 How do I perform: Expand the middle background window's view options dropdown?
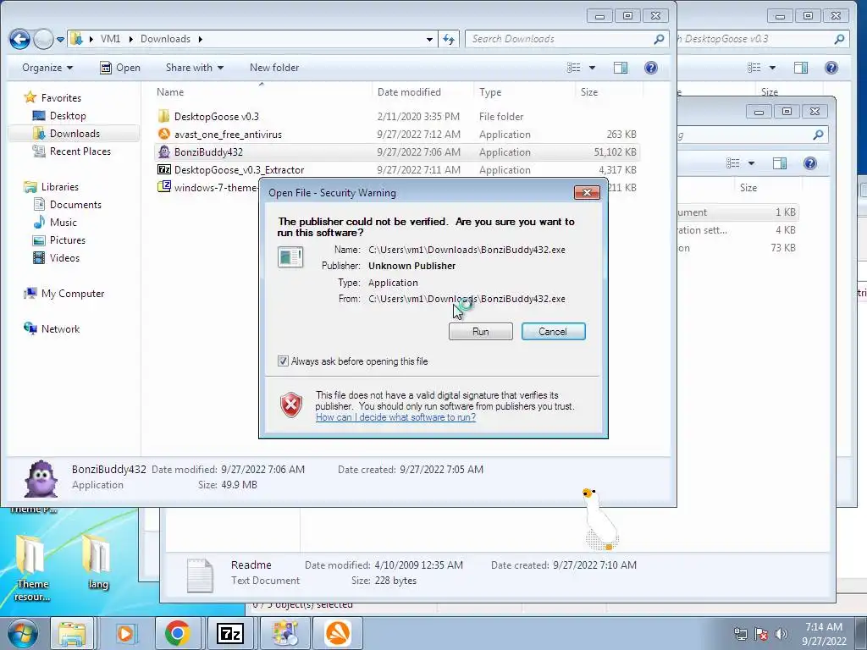[x=751, y=163]
